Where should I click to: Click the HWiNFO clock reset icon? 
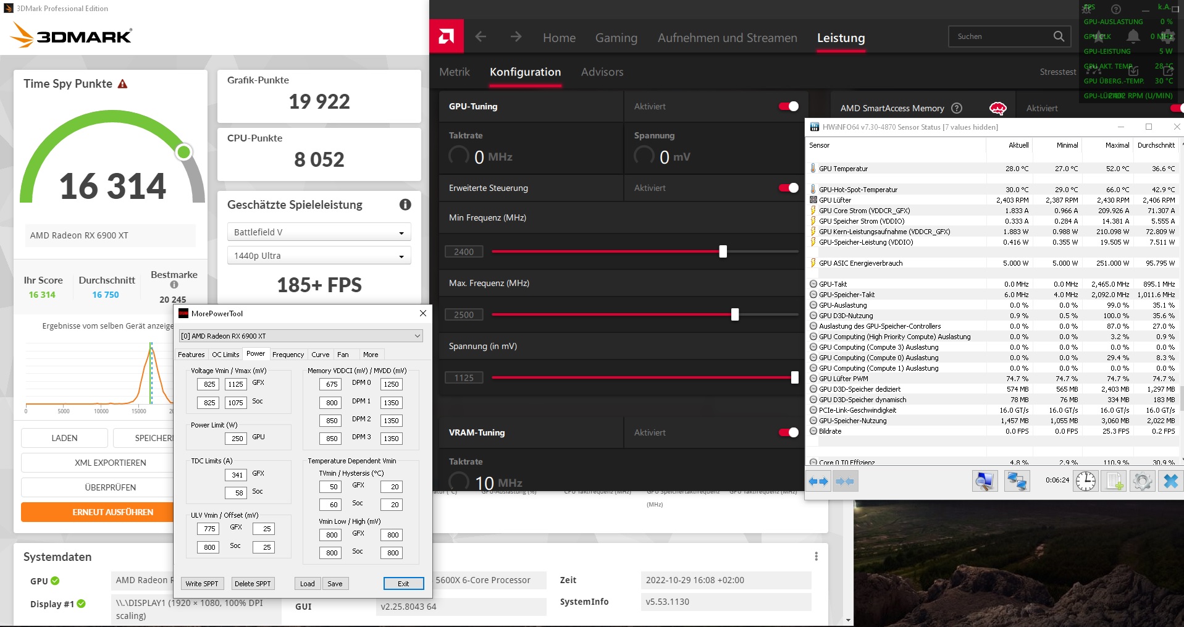1085,481
